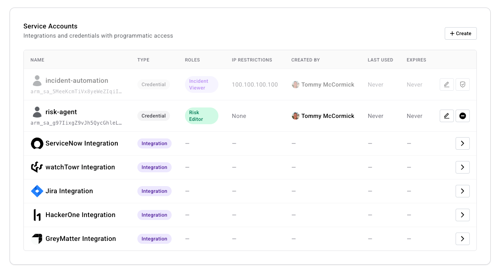Click the TYPE column header
The image size is (499, 271).
[143, 60]
